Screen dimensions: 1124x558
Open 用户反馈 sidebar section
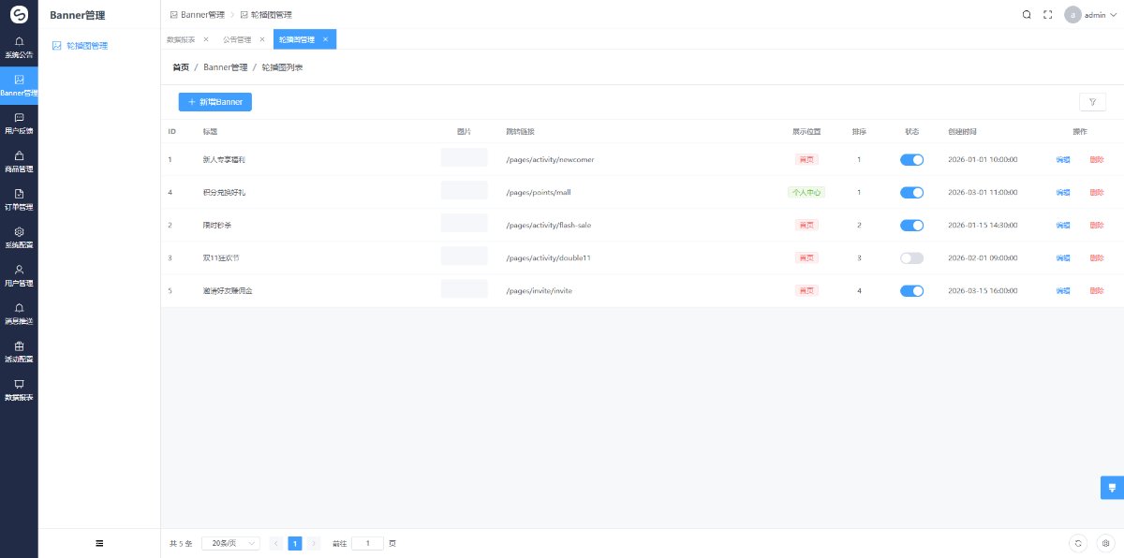click(x=19, y=124)
